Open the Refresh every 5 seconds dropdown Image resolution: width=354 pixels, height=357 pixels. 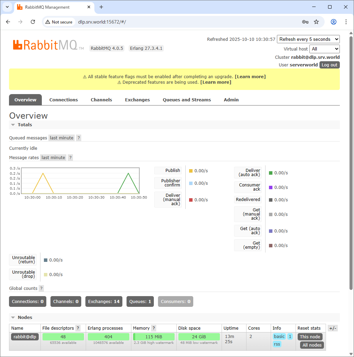(x=308, y=39)
